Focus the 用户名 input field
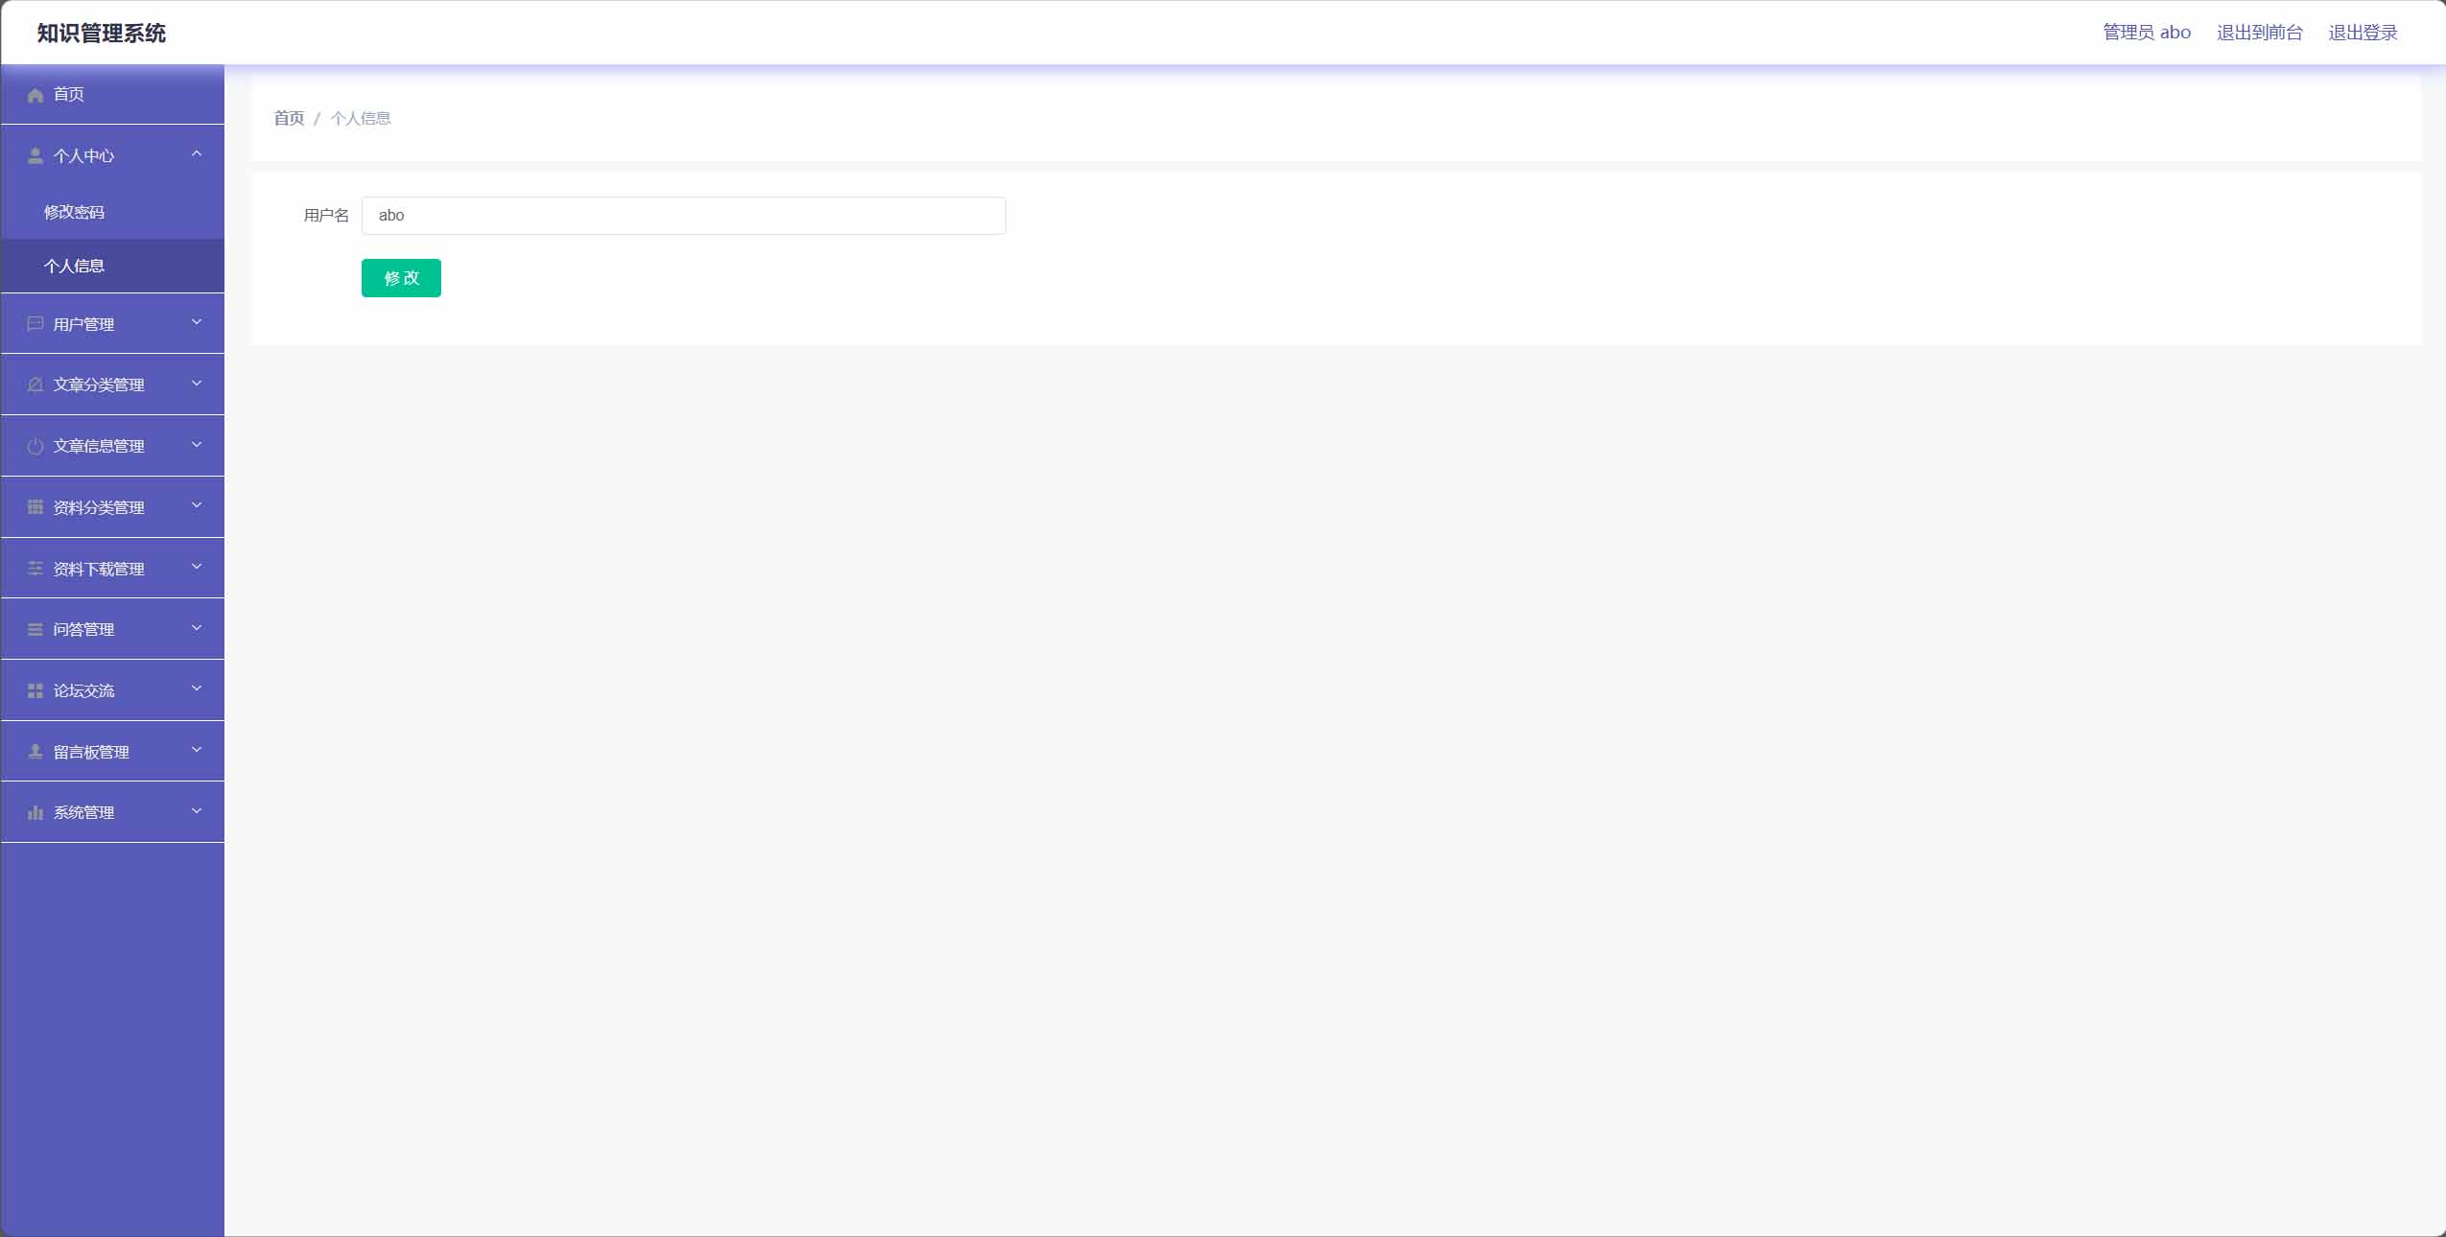 684,216
